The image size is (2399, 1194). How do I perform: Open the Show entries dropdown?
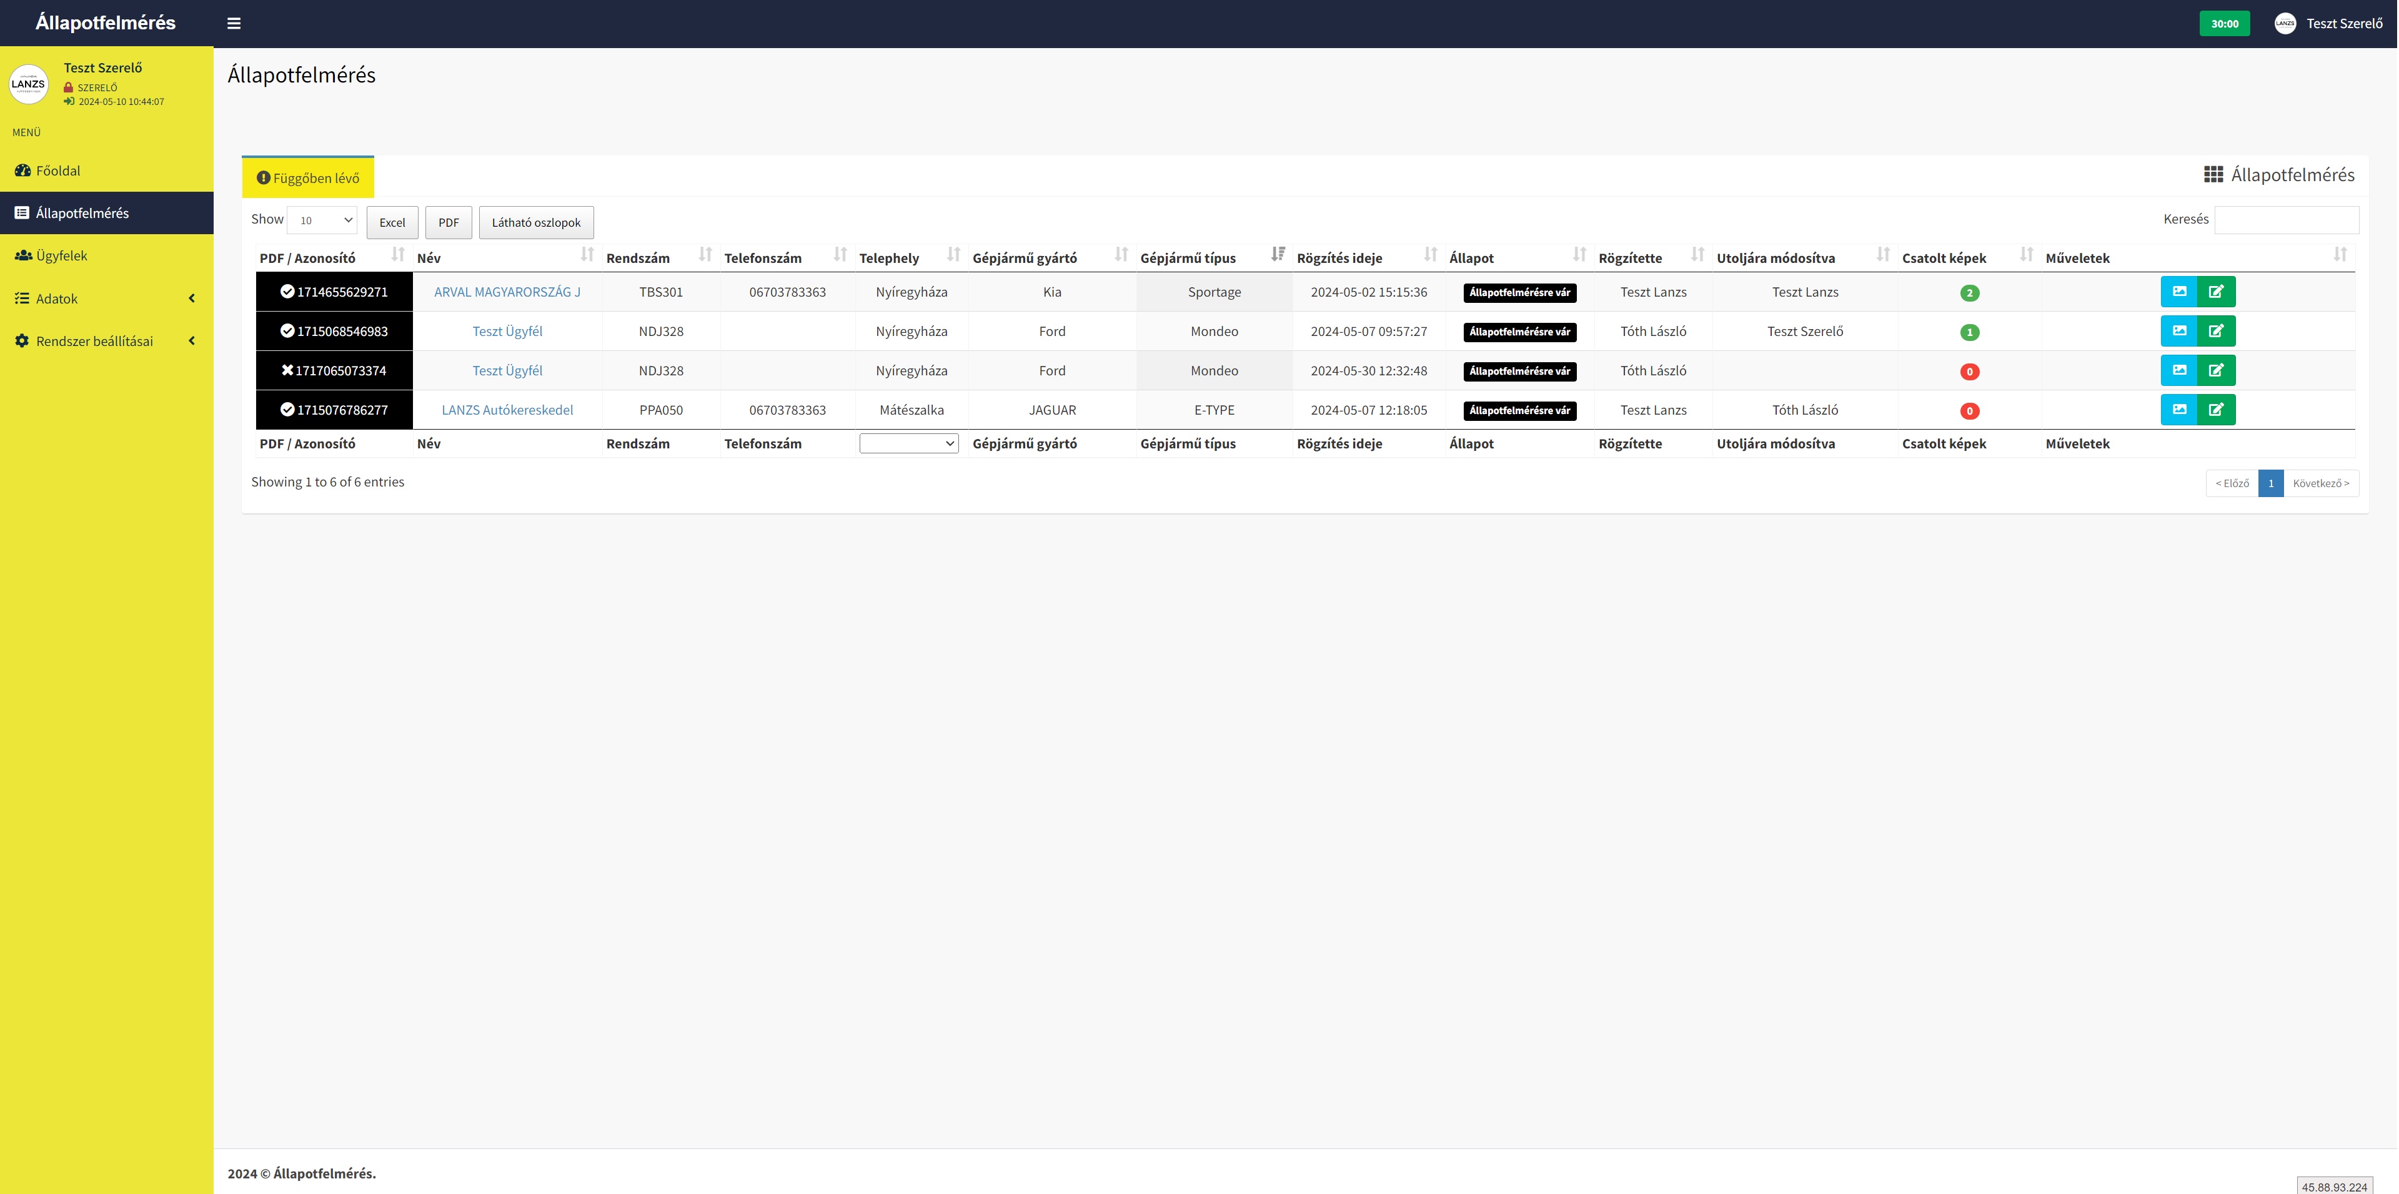pos(322,220)
